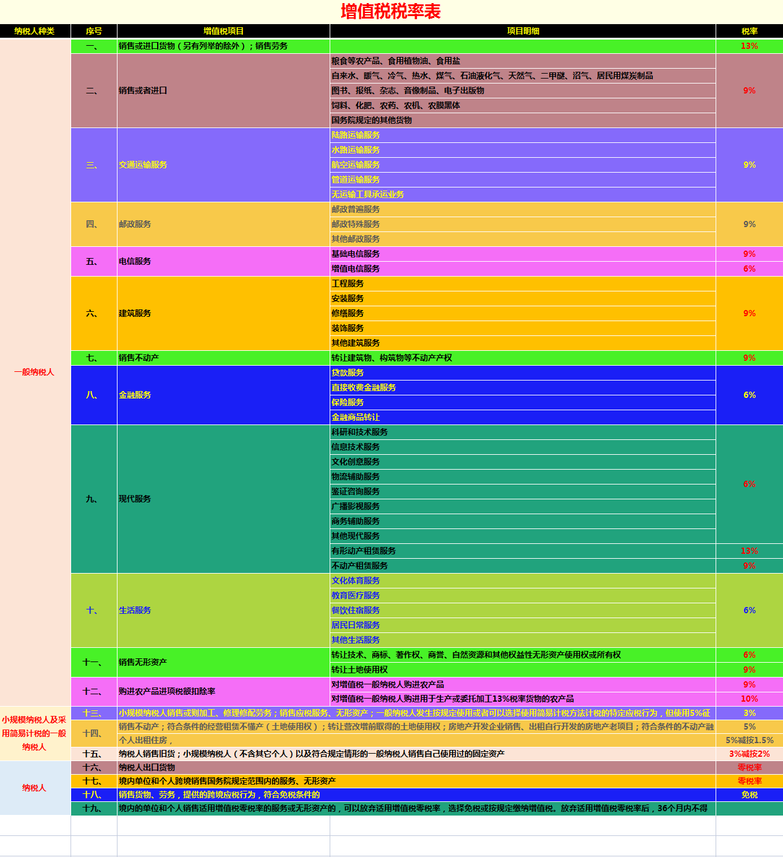This screenshot has height=857, width=783.
Task: Select the 纳税人种类 header cell
Action: [35, 31]
